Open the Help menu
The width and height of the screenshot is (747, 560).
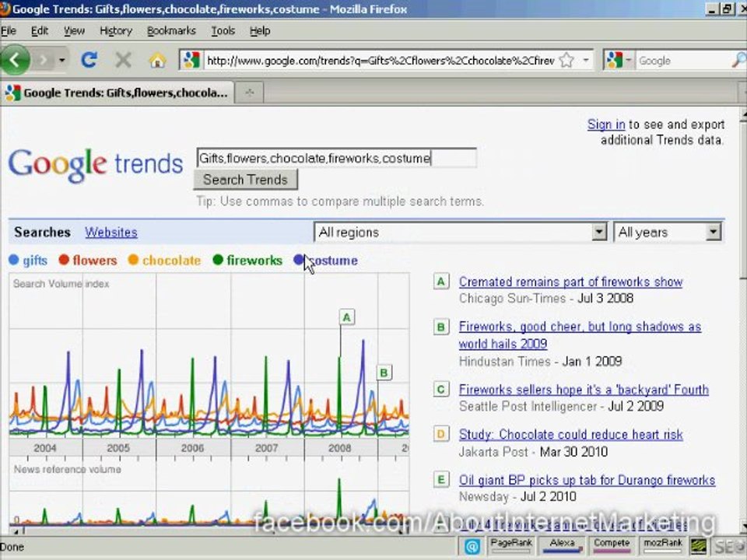(x=260, y=31)
